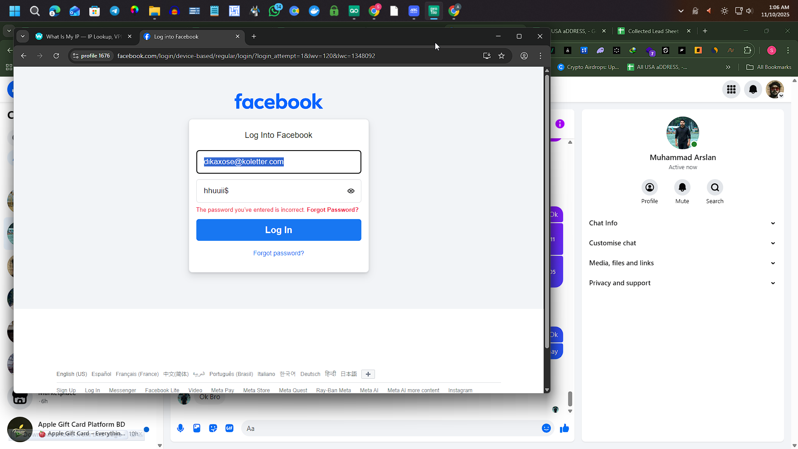Click the pink S profile avatar in back Chrome
Viewport: 798px width, 449px height.
click(x=772, y=50)
